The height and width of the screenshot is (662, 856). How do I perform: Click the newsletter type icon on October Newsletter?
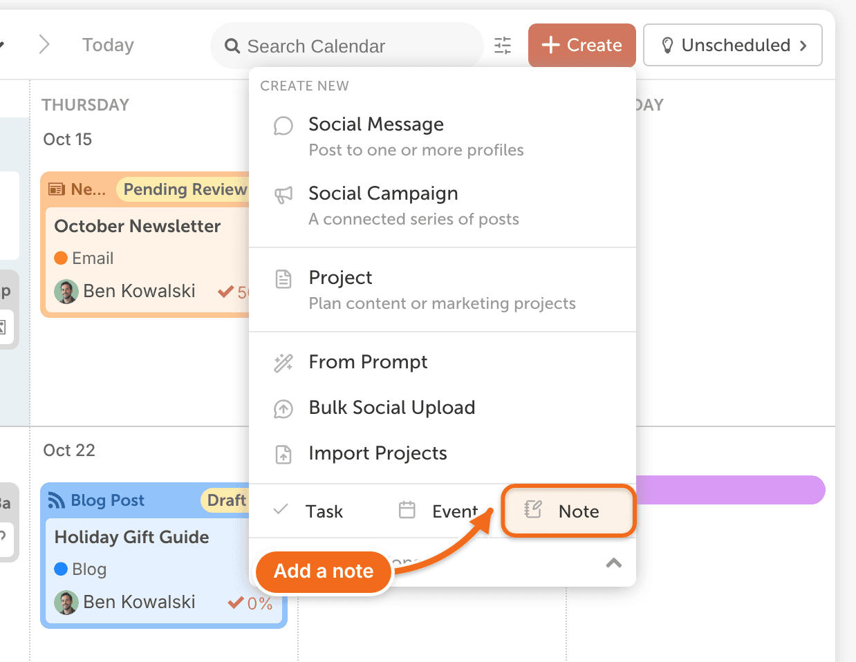click(x=57, y=189)
